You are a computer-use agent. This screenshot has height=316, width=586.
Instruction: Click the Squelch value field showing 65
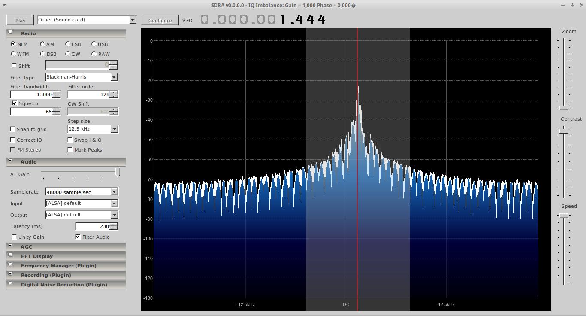coord(31,112)
